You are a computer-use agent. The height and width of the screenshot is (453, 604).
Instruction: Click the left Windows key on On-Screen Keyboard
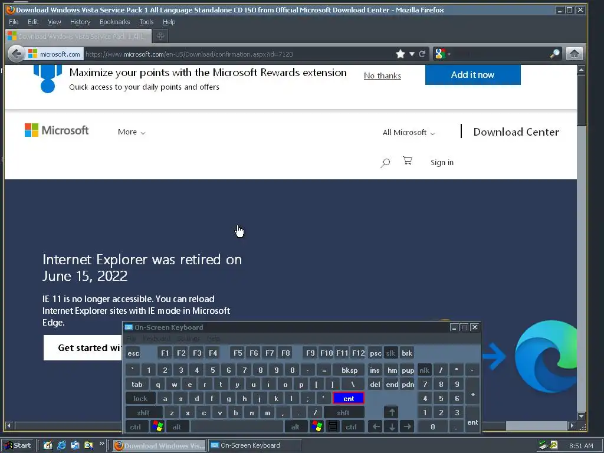(157, 426)
